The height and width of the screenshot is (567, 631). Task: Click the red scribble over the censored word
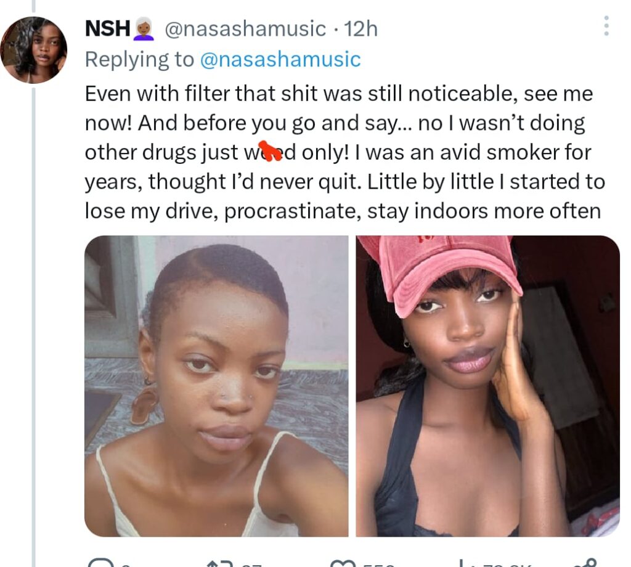coord(267,152)
